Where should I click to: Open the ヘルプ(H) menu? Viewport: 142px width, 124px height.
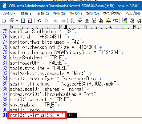[x=133, y=14]
